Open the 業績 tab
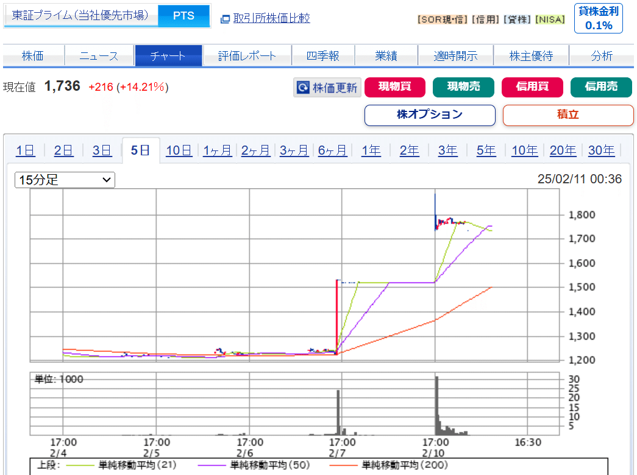 point(386,55)
